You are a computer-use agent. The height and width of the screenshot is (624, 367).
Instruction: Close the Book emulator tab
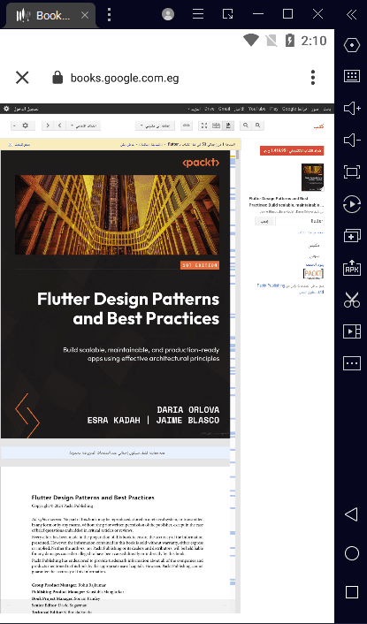[85, 15]
